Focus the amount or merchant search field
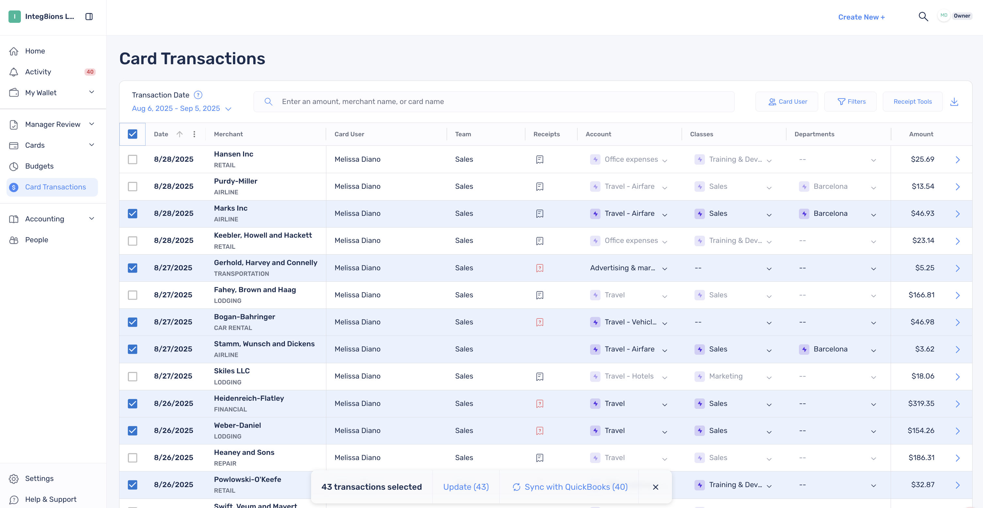 (x=494, y=102)
